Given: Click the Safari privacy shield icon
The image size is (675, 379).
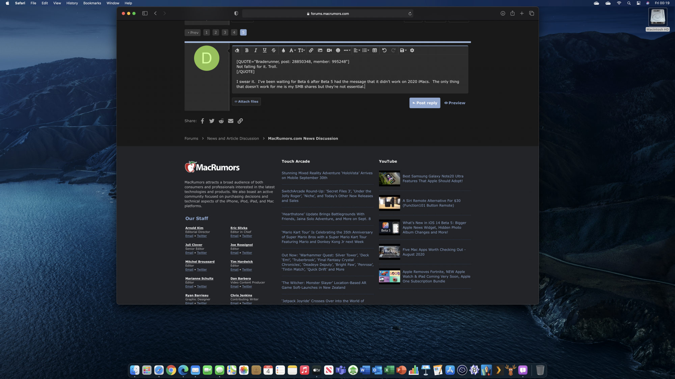Looking at the screenshot, I should (236, 13).
